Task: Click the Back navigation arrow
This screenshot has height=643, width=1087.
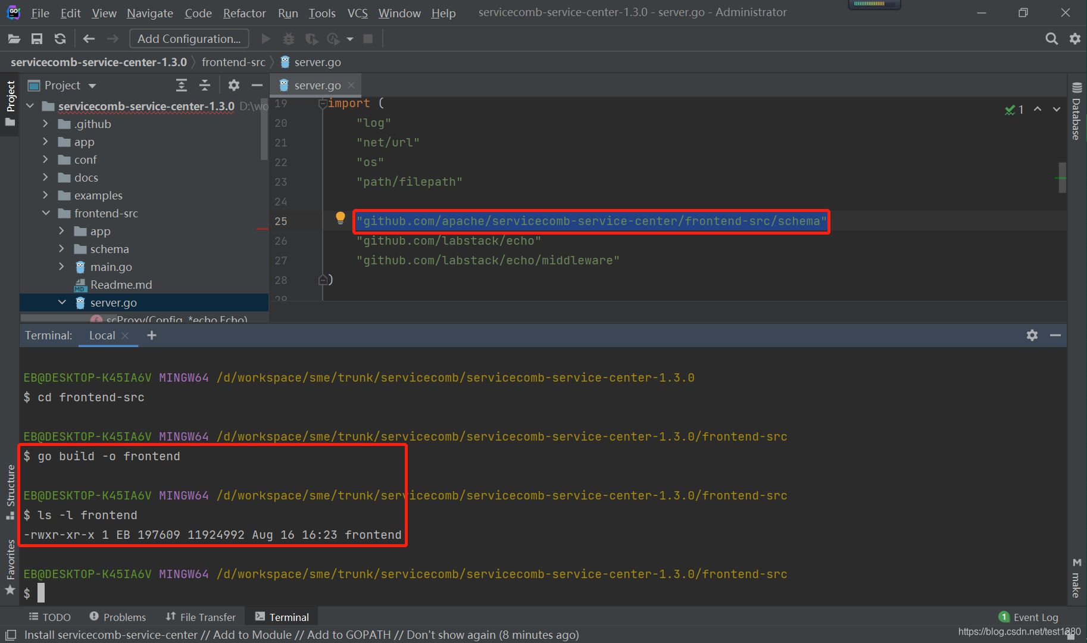Action: [x=89, y=39]
